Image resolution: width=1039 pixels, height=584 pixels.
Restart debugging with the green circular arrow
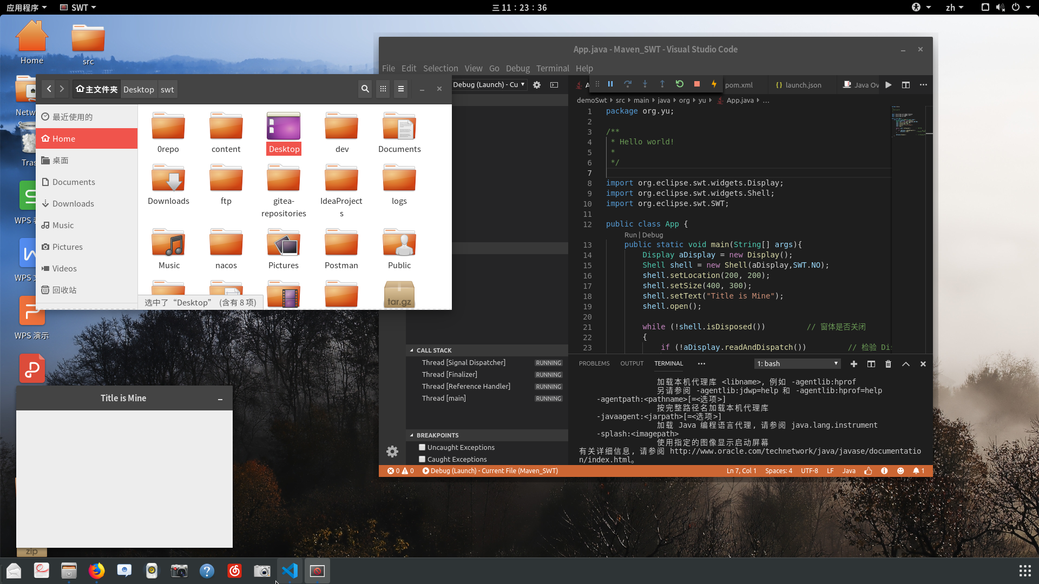[x=680, y=84]
